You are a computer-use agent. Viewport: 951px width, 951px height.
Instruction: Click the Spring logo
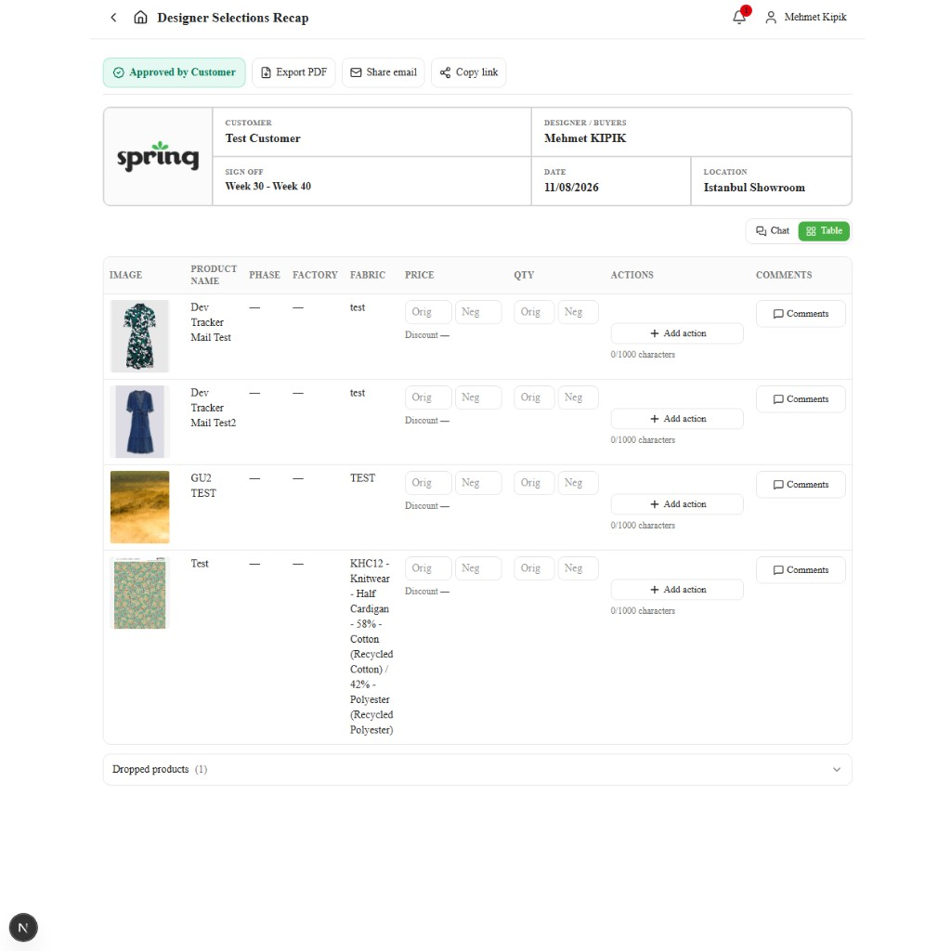158,156
